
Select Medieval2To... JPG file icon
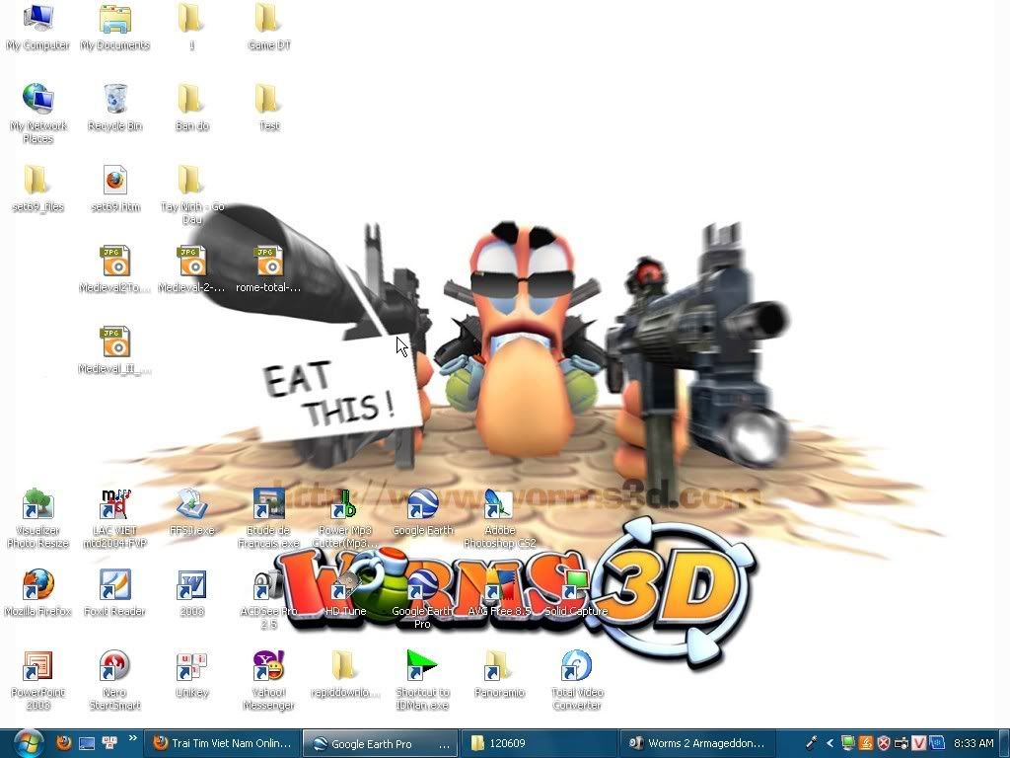(x=114, y=269)
